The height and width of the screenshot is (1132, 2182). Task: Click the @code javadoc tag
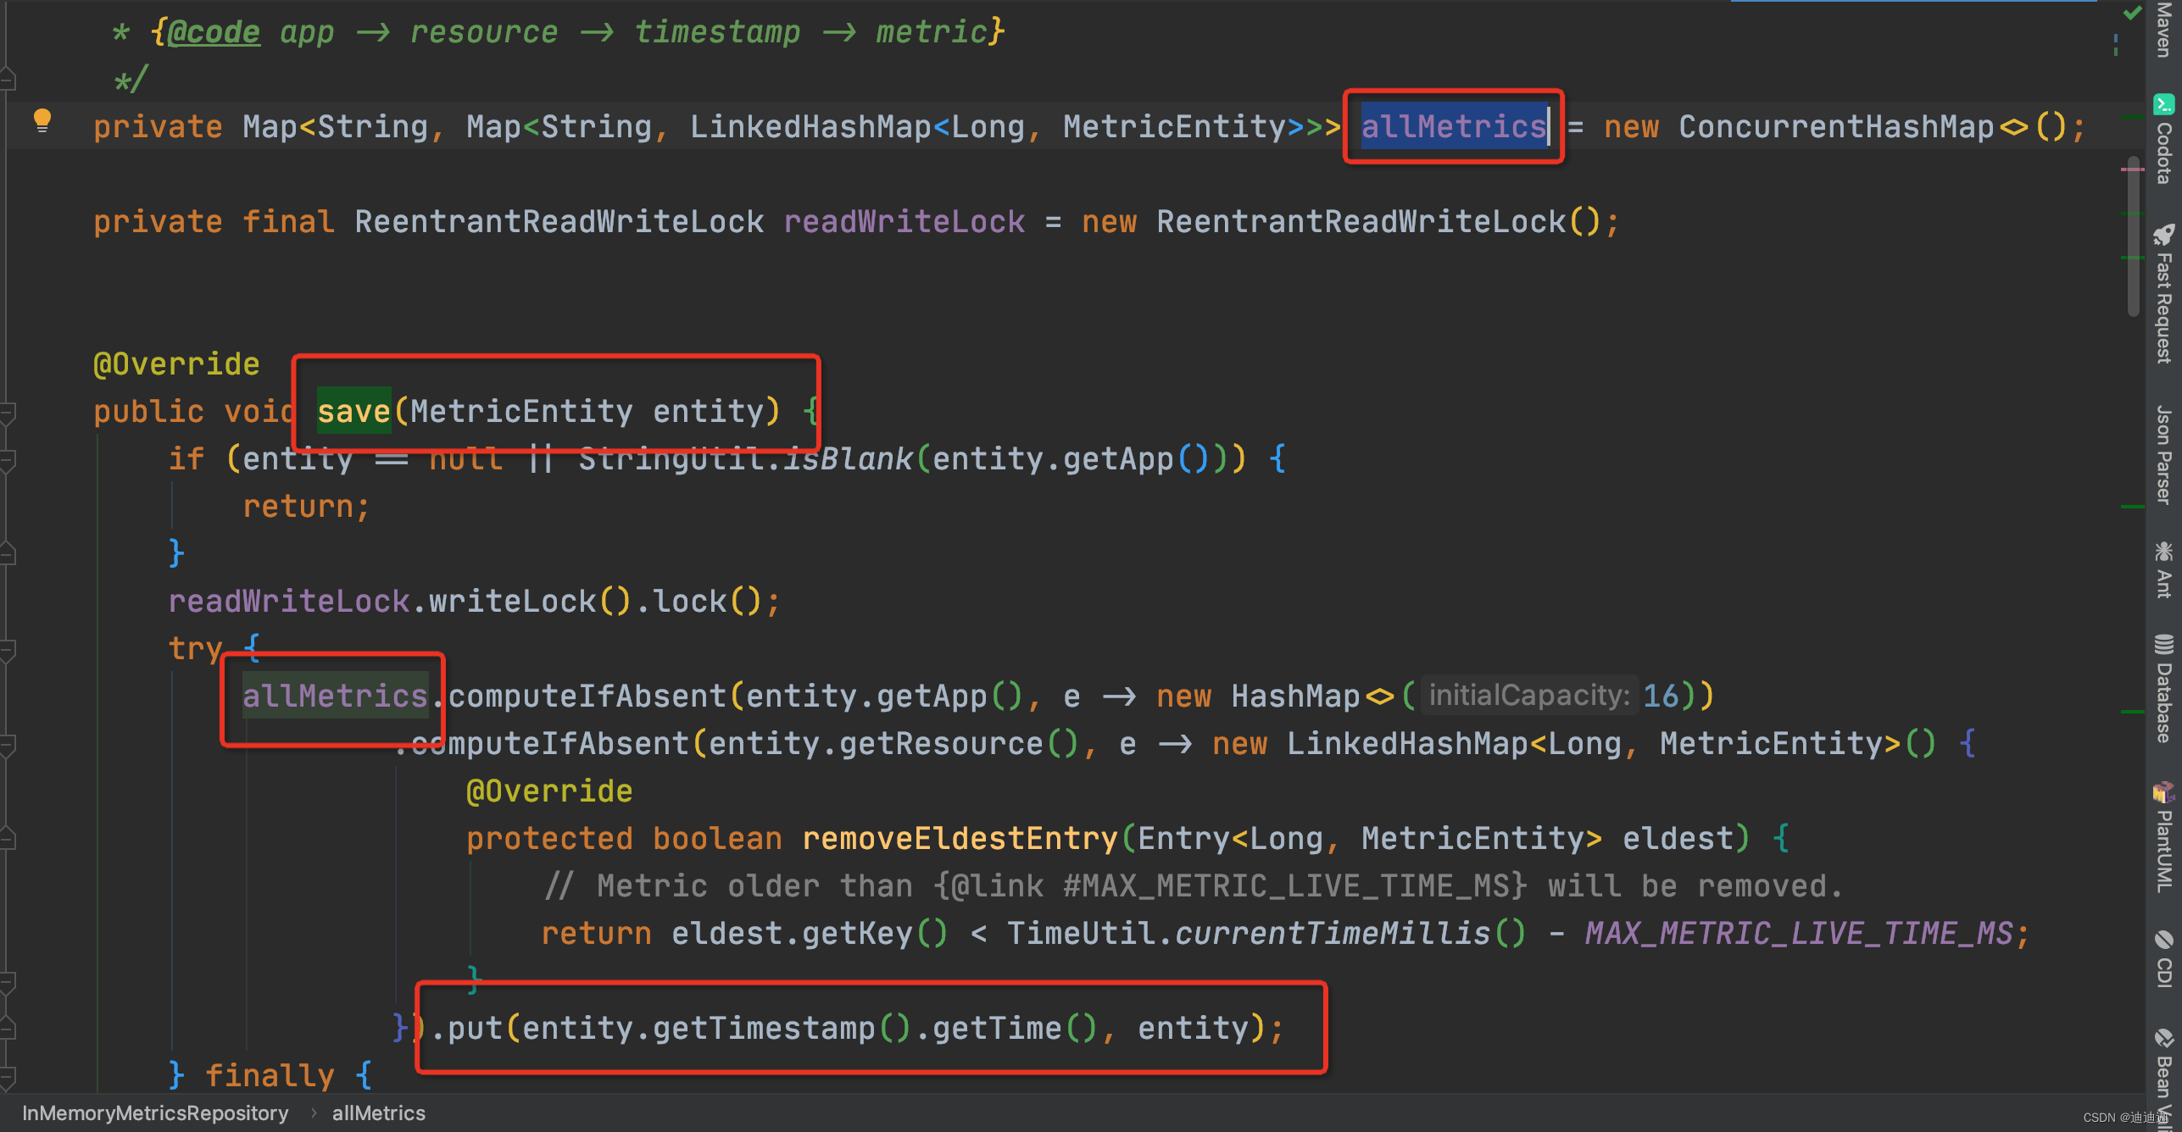[x=214, y=32]
